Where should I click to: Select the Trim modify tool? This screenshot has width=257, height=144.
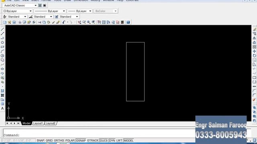click(x=254, y=69)
